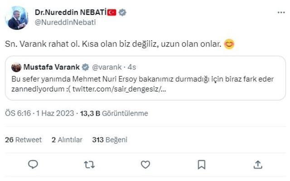Click Mustafa Varank's verified badge
Image resolution: width=290 pixels, height=181 pixels.
85,67
